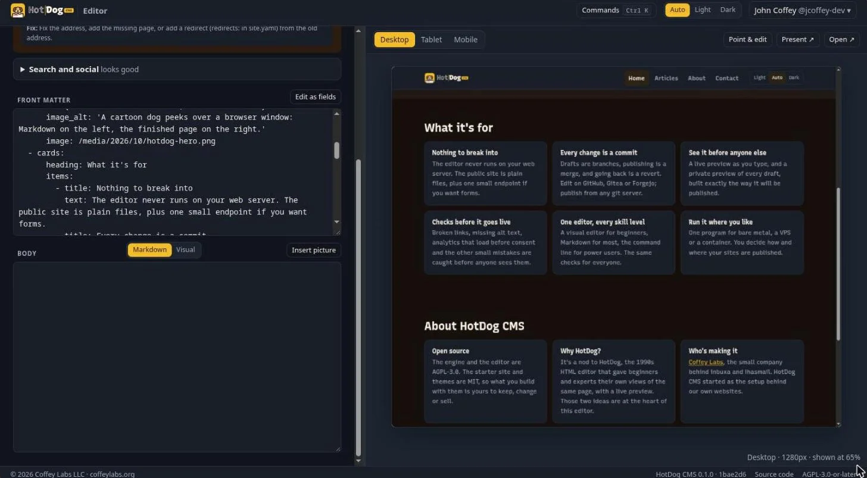The image size is (867, 478).
Task: Click the Edit as fields button
Action: click(315, 96)
